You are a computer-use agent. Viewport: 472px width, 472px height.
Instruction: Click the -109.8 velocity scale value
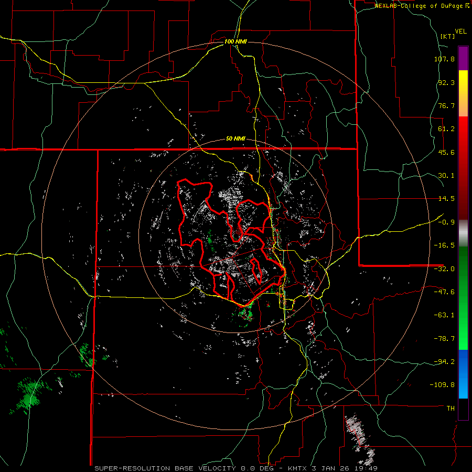click(442, 385)
